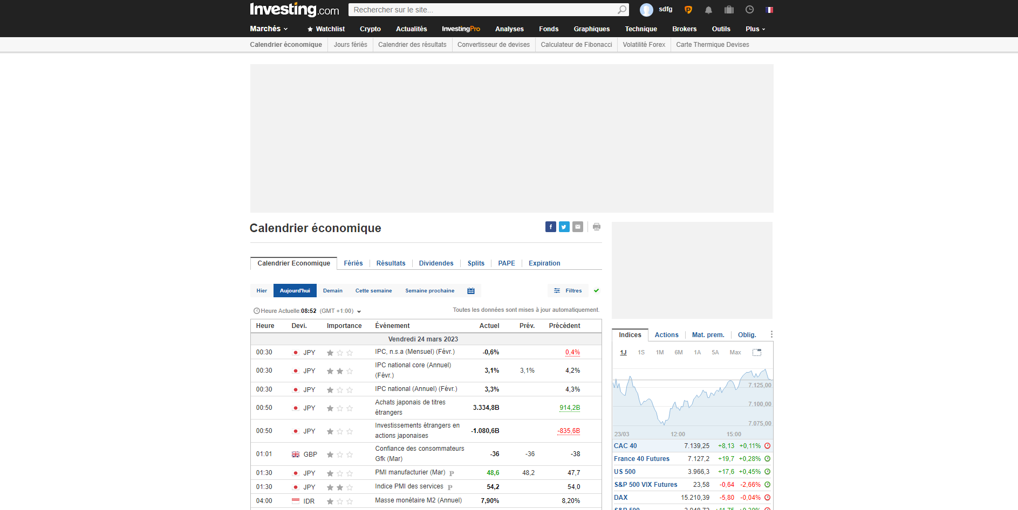
Task: Set chart range to 6M
Action: click(x=678, y=353)
